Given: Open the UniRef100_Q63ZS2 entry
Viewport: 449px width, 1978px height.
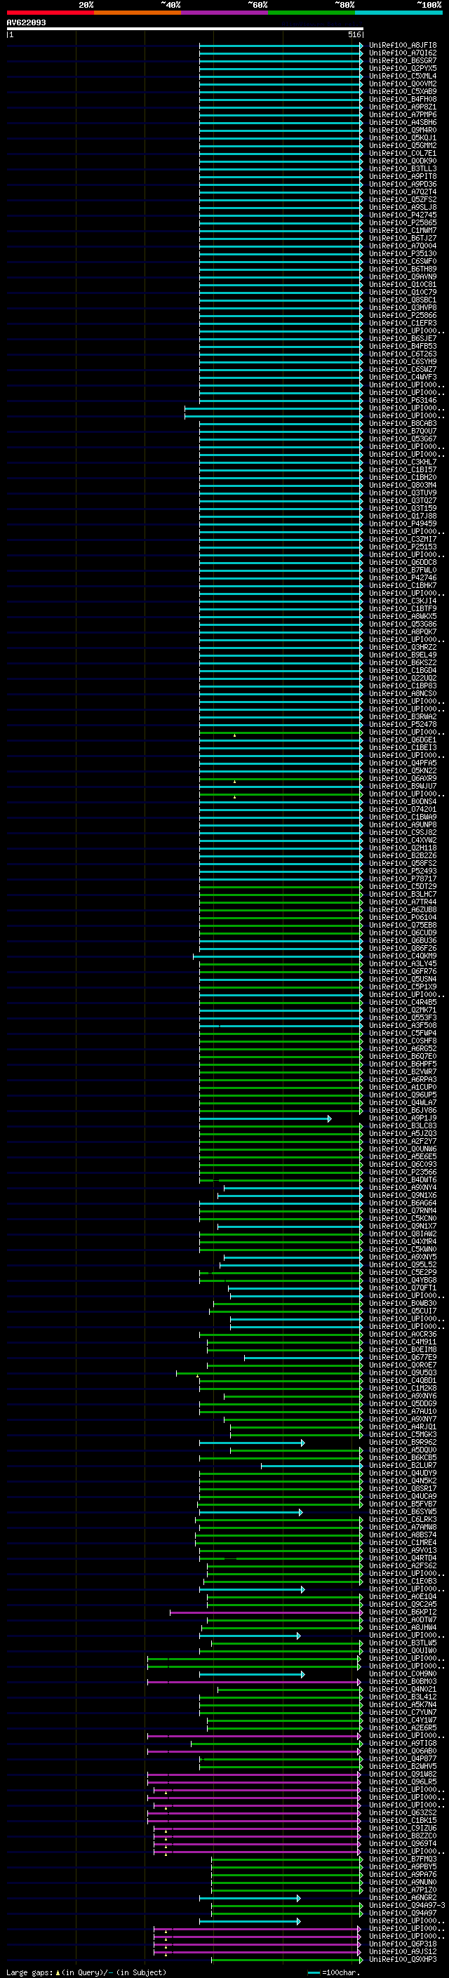Looking at the screenshot, I should tap(403, 1812).
